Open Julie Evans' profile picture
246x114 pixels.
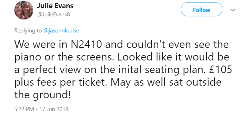point(24,10)
